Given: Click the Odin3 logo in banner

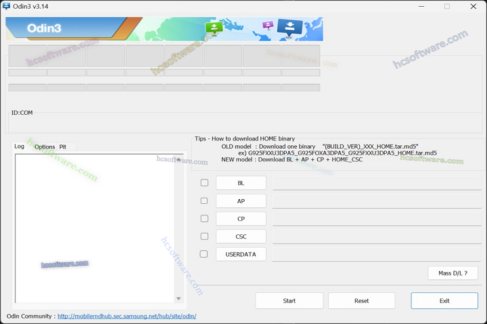Looking at the screenshot, I should point(44,28).
